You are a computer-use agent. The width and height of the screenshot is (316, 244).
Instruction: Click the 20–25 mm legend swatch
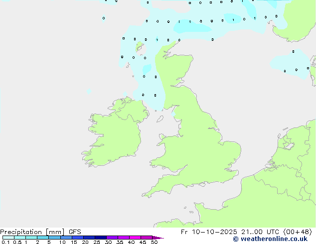[89, 238]
